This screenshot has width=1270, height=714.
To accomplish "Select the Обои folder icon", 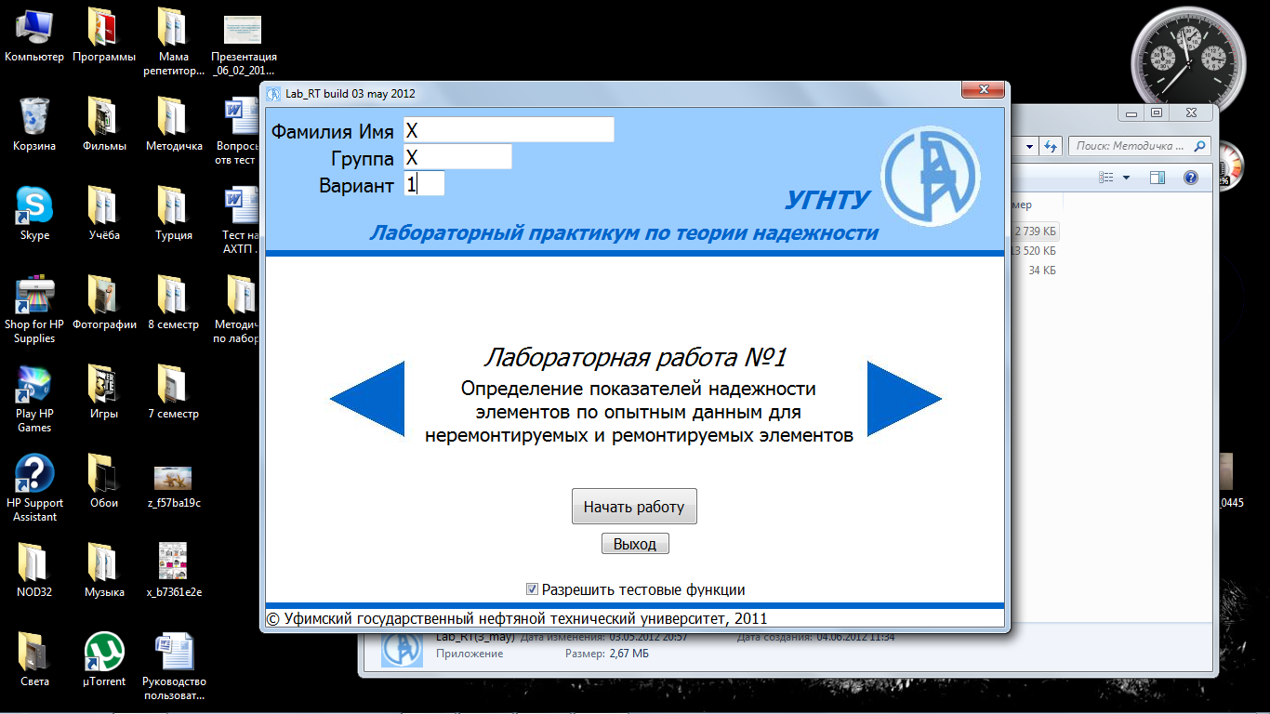I will point(104,482).
